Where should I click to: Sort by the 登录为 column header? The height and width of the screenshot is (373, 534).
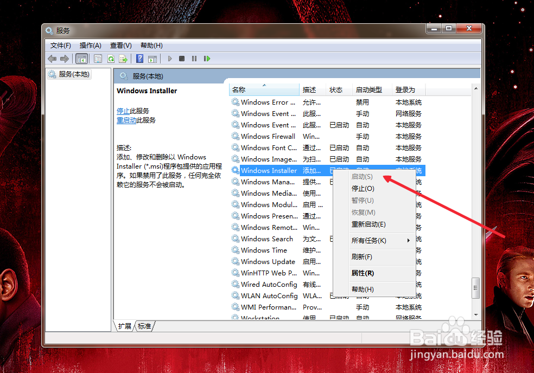click(409, 89)
